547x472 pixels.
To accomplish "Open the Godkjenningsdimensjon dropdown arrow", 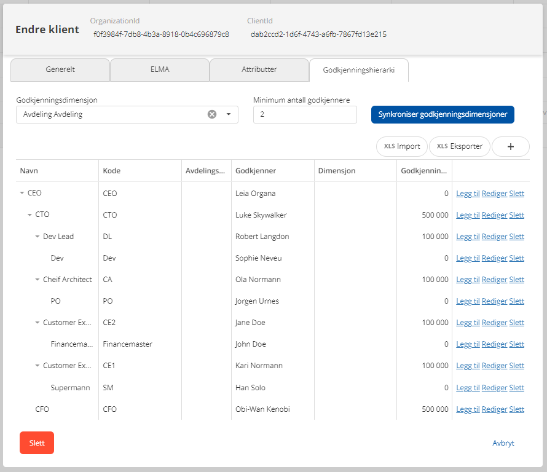I will click(229, 114).
